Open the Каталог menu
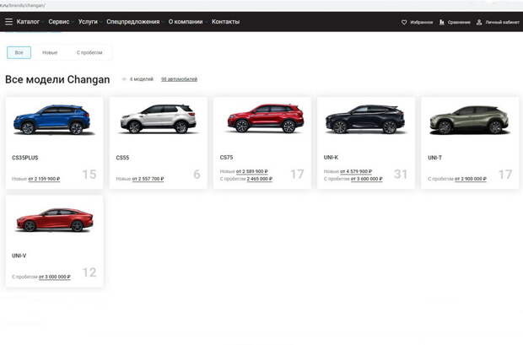Image resolution: width=523 pixels, height=345 pixels. click(x=28, y=21)
